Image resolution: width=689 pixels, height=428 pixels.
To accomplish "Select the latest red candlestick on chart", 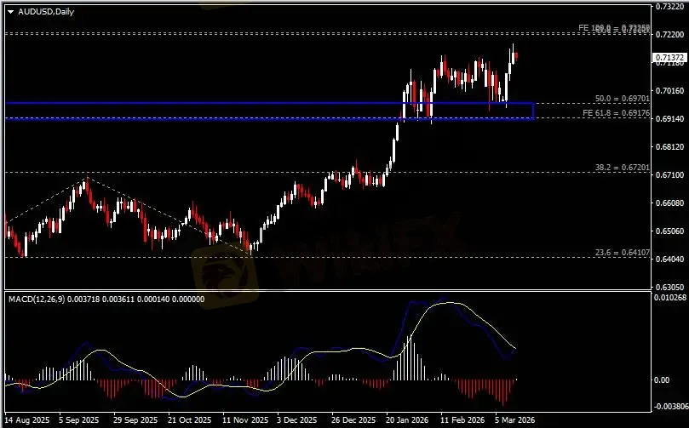I will [516, 57].
